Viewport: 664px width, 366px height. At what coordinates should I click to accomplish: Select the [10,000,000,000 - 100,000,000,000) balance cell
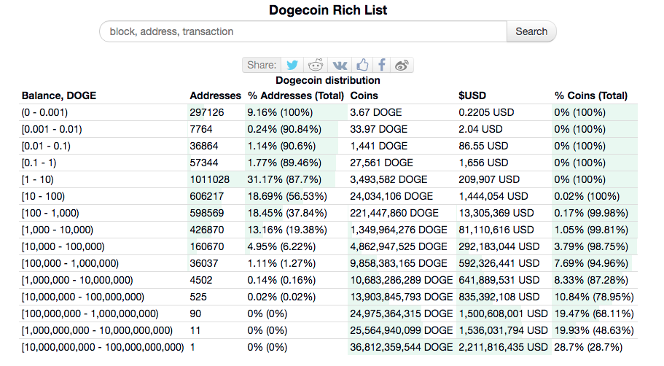103,347
